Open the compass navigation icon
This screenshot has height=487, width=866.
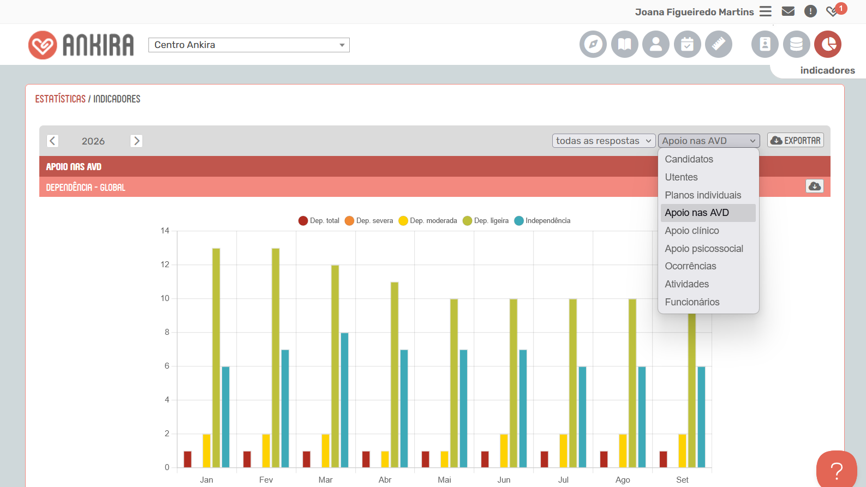coord(593,44)
